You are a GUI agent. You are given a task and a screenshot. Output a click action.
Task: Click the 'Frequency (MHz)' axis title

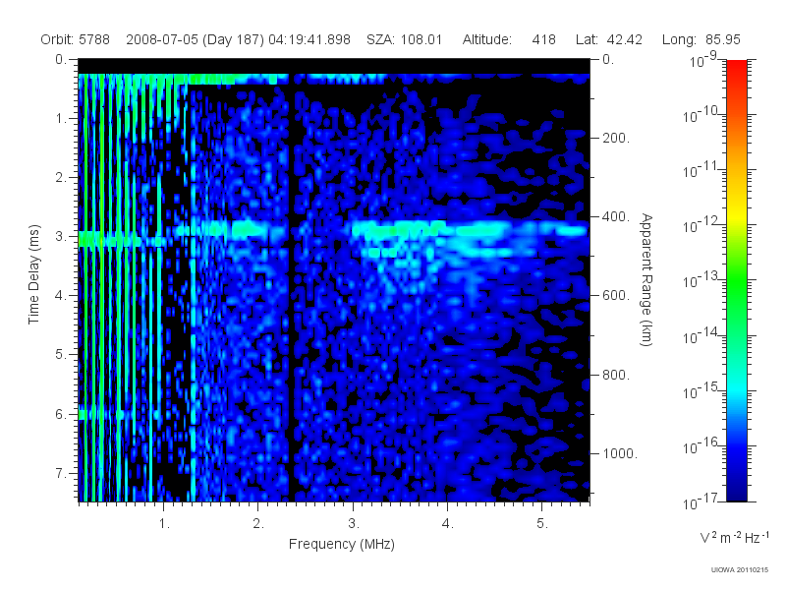[x=342, y=545]
